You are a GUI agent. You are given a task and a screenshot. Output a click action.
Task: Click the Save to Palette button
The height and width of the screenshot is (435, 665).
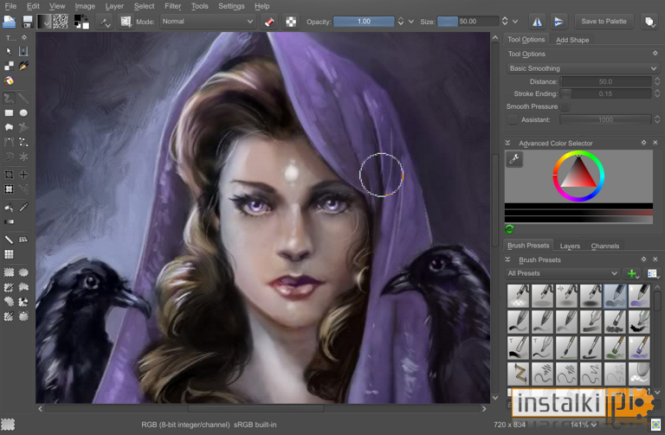click(604, 21)
